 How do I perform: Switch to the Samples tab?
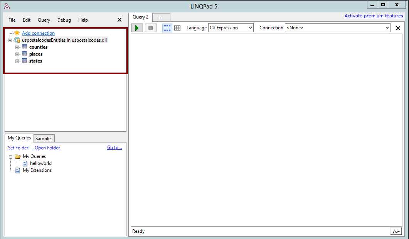tap(44, 138)
